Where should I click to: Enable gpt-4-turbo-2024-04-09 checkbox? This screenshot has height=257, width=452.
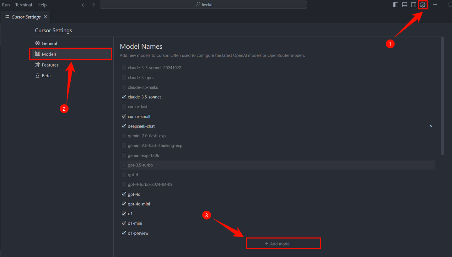click(124, 184)
